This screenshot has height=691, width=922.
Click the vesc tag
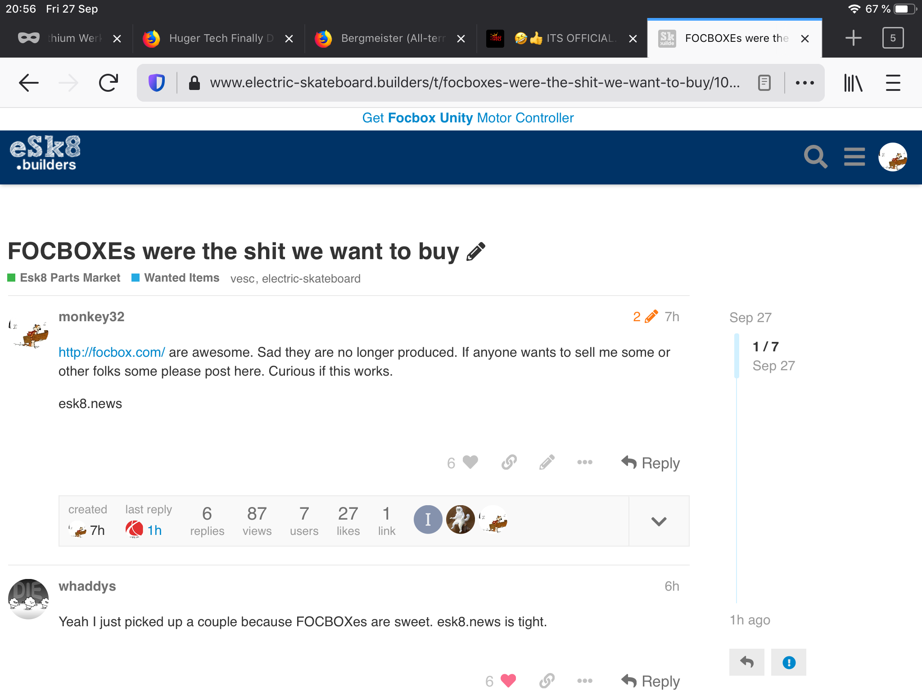click(243, 279)
